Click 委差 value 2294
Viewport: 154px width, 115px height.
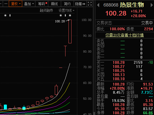coord(149,29)
